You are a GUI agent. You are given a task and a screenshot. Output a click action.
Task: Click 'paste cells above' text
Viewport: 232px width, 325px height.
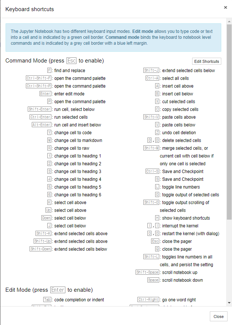[179, 117]
